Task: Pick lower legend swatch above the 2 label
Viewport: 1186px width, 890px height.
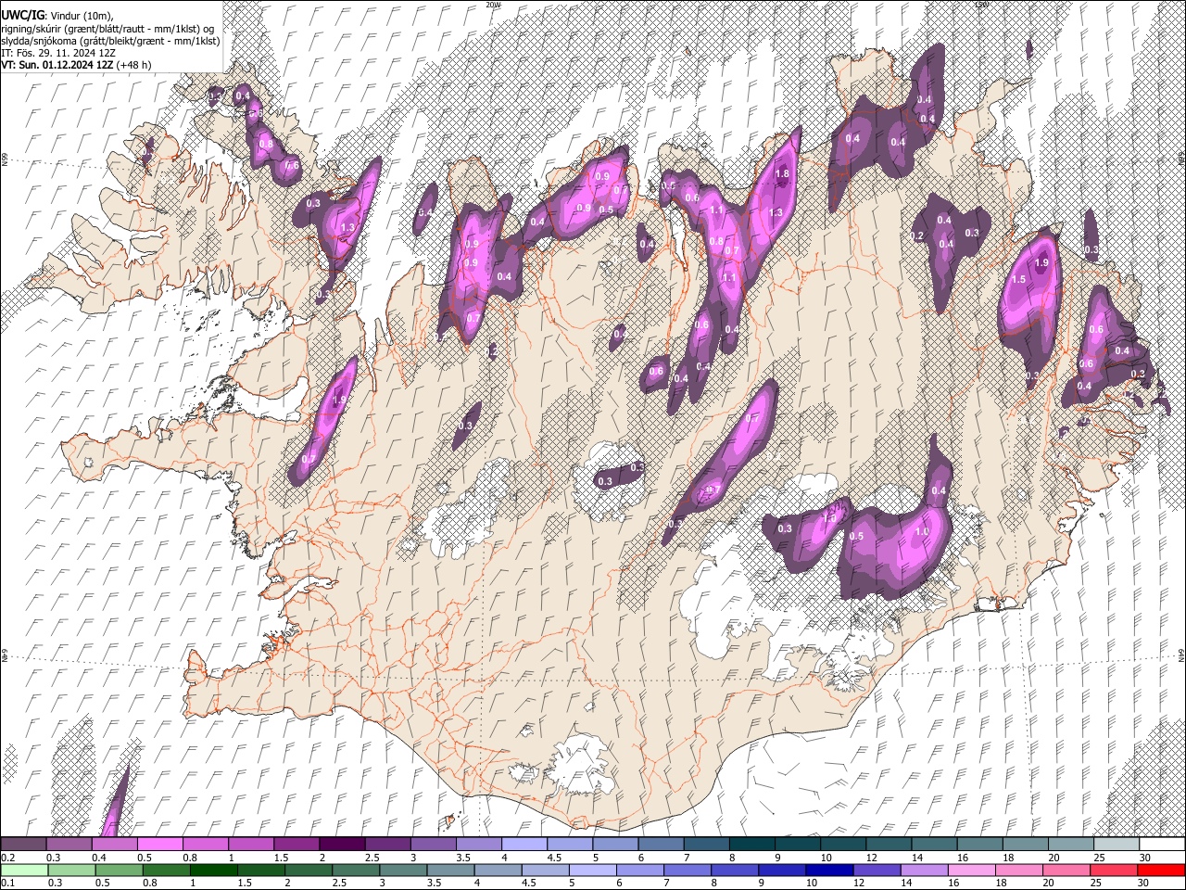Action: tap(308, 870)
